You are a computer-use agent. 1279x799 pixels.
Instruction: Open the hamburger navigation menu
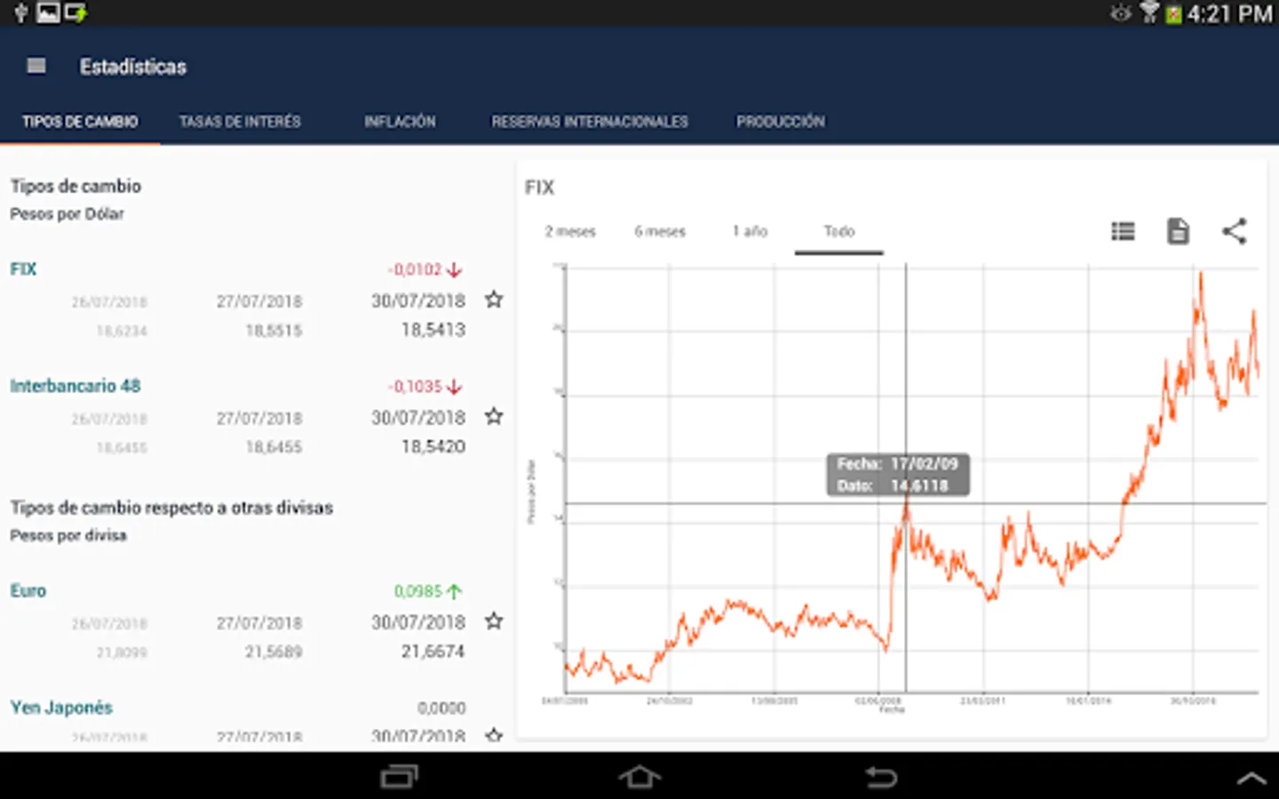coord(36,66)
